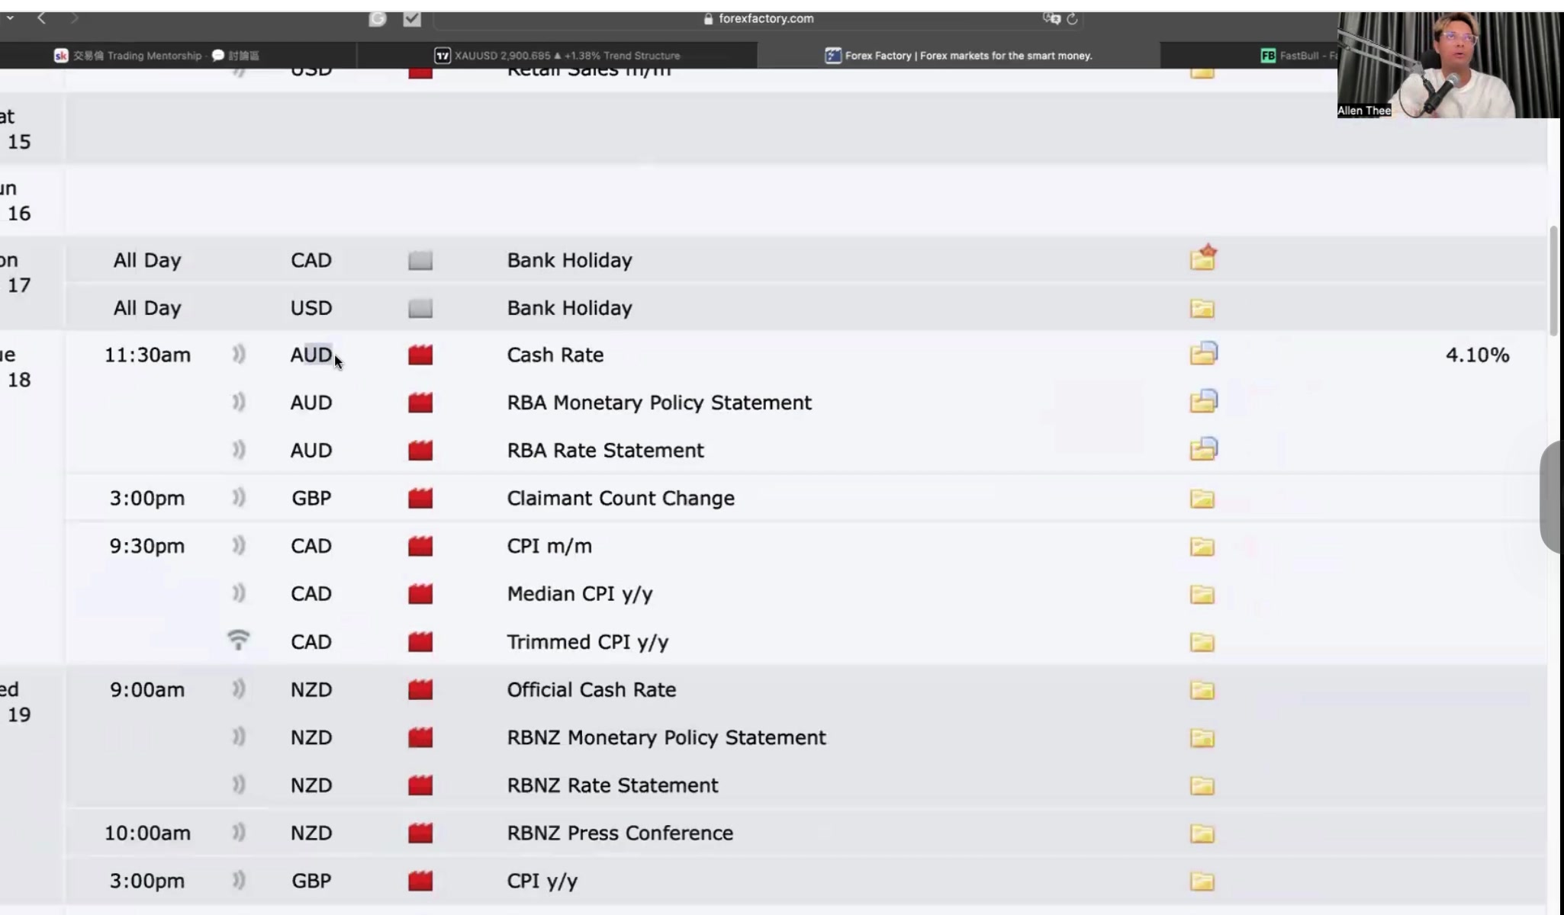Click the checkmark extension icon in the toolbar
Screen dimensions: 1564x915
click(x=412, y=19)
